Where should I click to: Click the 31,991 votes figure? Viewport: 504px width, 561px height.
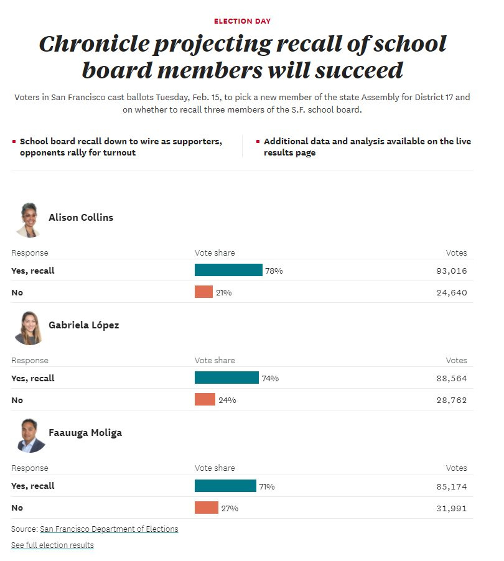(451, 508)
